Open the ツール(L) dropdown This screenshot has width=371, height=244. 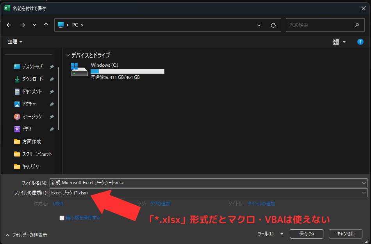(271, 234)
